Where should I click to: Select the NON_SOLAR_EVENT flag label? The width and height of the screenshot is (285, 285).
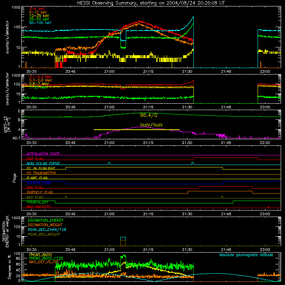click(43, 164)
